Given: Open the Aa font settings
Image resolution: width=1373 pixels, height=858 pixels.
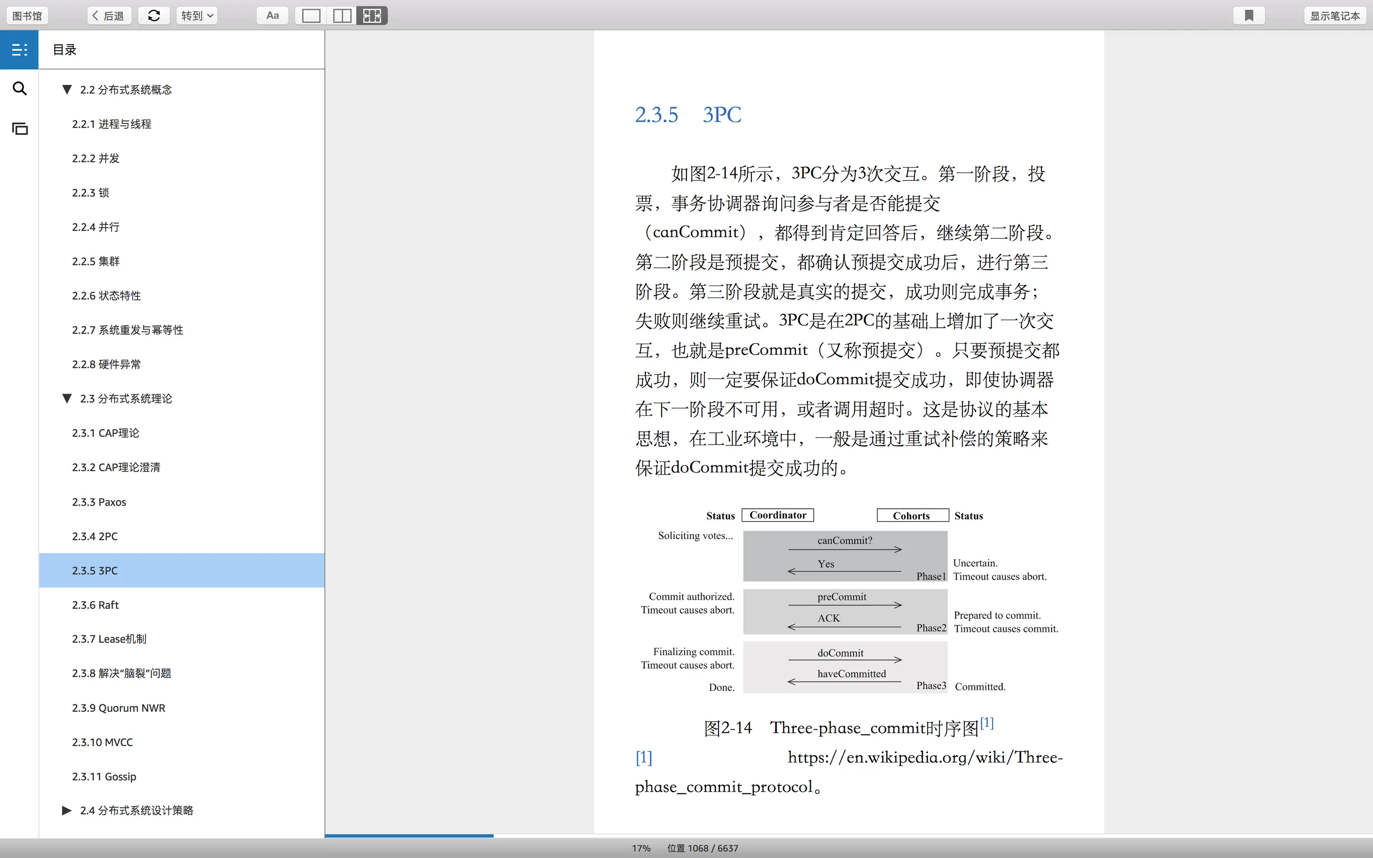Looking at the screenshot, I should pyautogui.click(x=272, y=15).
